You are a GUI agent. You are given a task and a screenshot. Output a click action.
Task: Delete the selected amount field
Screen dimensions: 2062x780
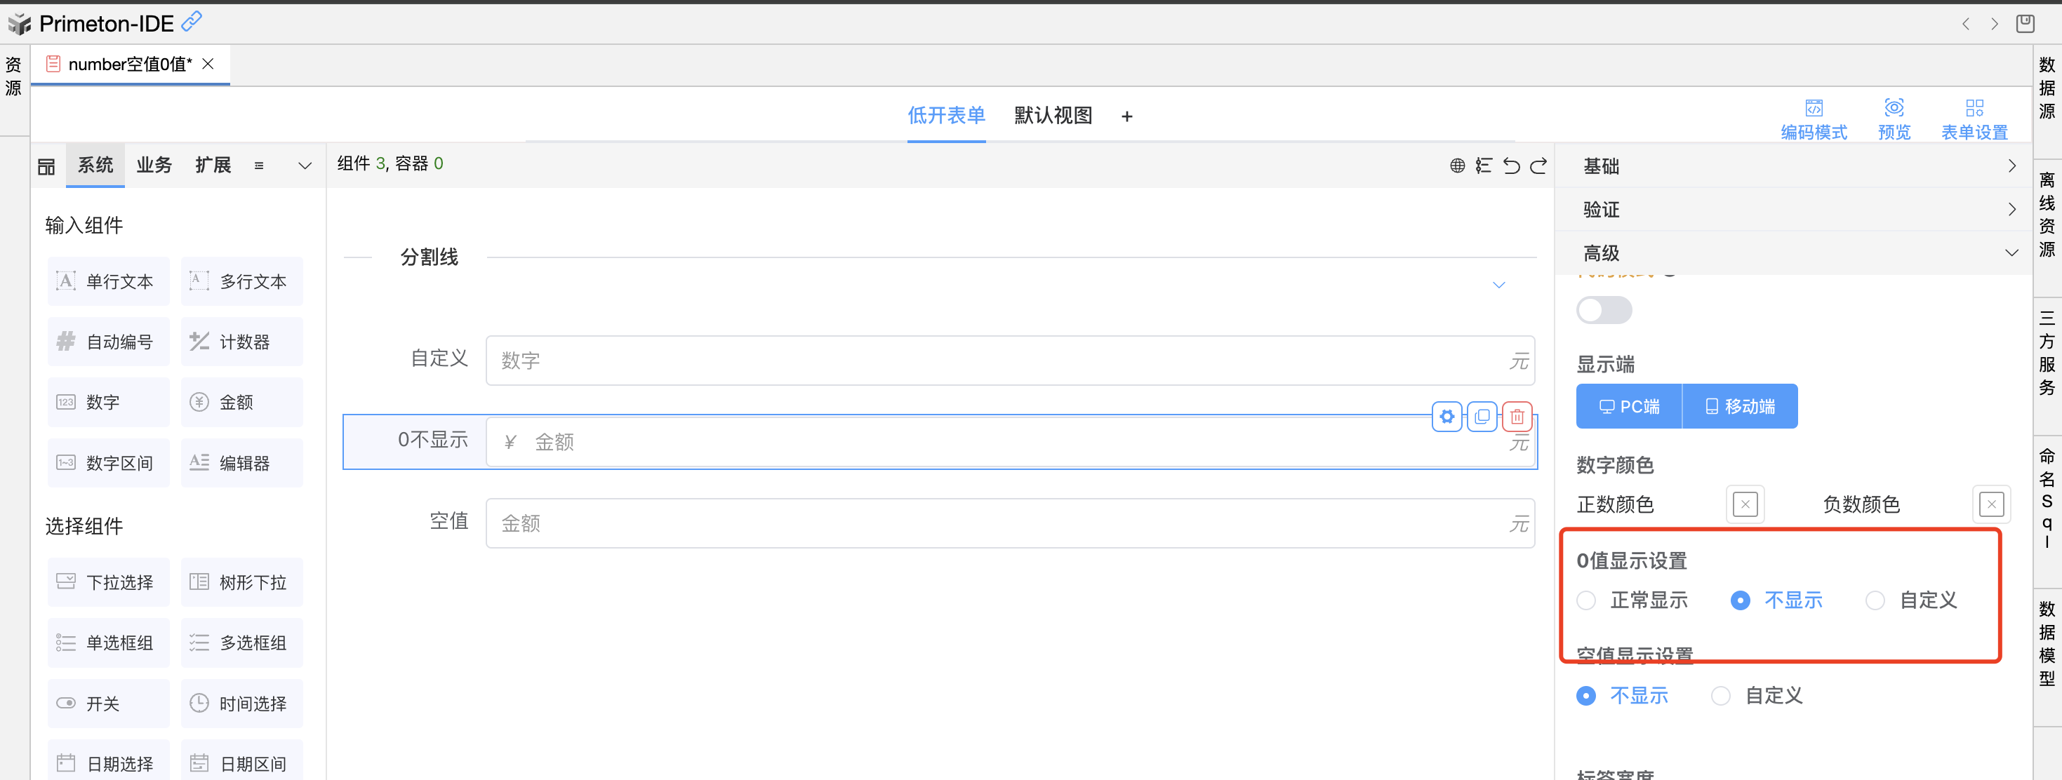click(1517, 416)
